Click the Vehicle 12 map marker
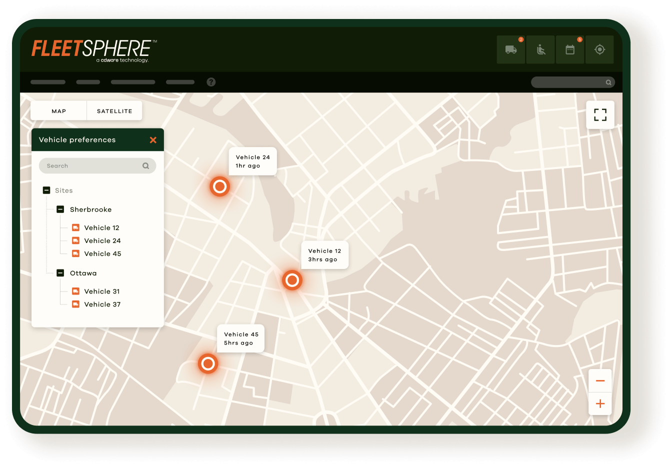The image size is (671, 467). pos(292,280)
